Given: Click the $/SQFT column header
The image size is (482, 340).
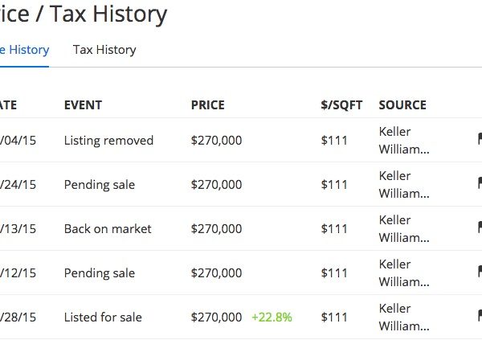Looking at the screenshot, I should 341,105.
